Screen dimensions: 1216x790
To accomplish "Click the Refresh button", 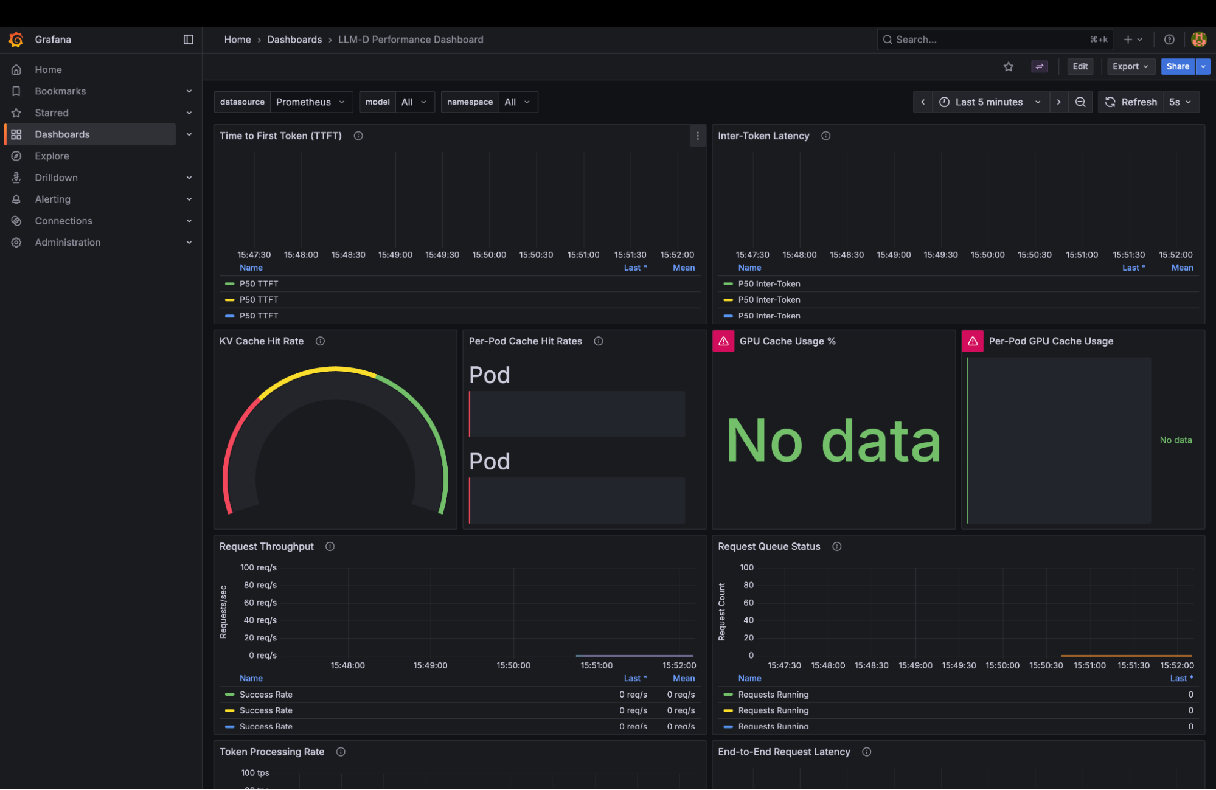I will coord(1131,102).
